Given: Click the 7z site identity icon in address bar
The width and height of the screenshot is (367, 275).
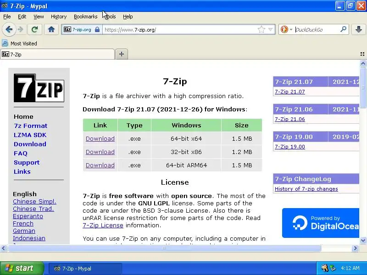Looking at the screenshot, I should (67, 29).
